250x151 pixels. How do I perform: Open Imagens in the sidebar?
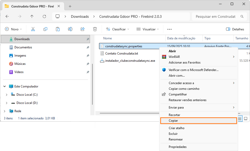(x=20, y=56)
